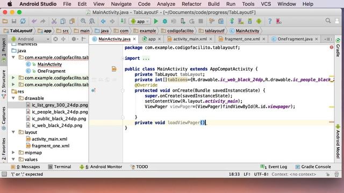Click the red error indicator in editor
Image resolution: width=344 pixels, height=193 pixels.
click(332, 47)
